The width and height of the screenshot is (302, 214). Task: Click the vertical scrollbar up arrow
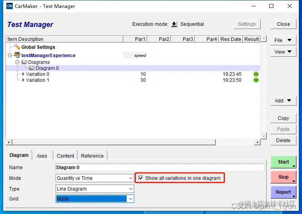tap(263, 39)
